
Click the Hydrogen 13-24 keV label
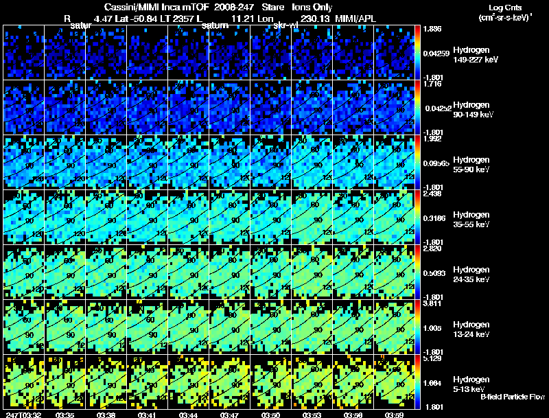(471, 329)
